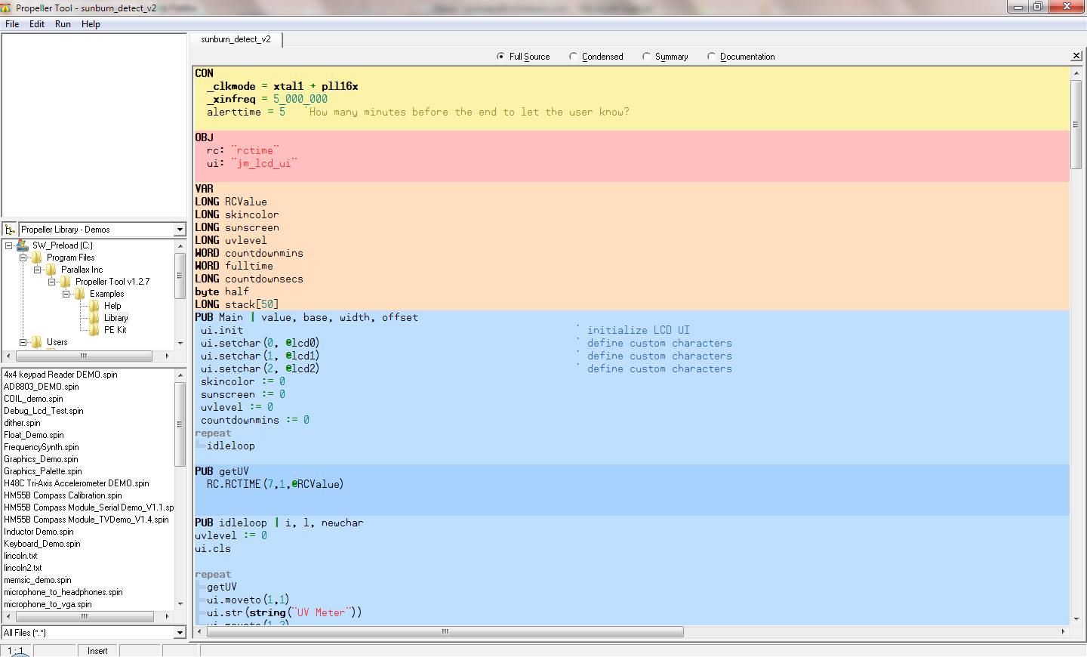Select file Keyboard_Demo.spin
This screenshot has width=1087, height=657.
[42, 544]
